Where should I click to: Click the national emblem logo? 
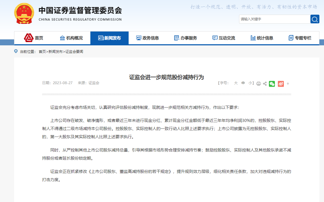[x=24, y=14]
